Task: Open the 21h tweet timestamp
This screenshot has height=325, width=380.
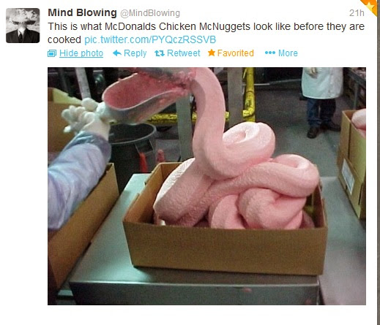Action: point(357,13)
